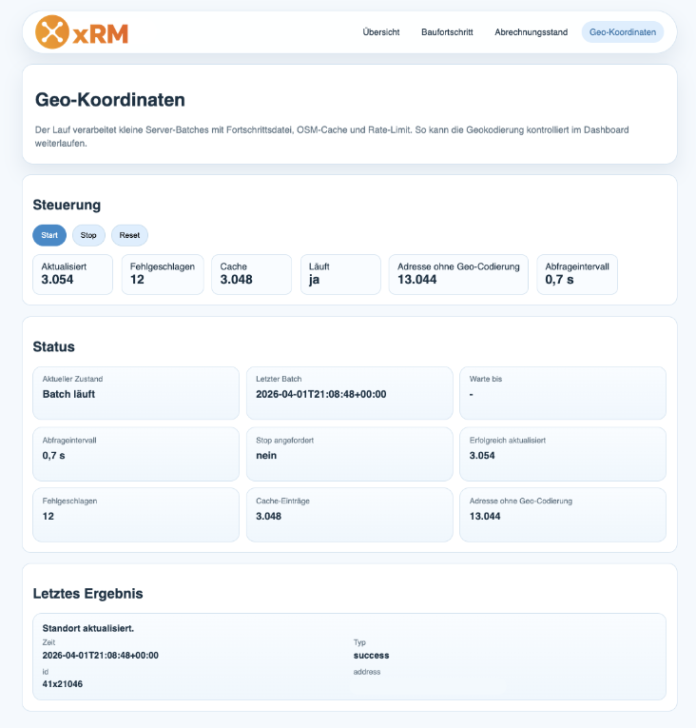Click the Cache-Einträge 3.048 card
The width and height of the screenshot is (696, 728).
point(349,515)
